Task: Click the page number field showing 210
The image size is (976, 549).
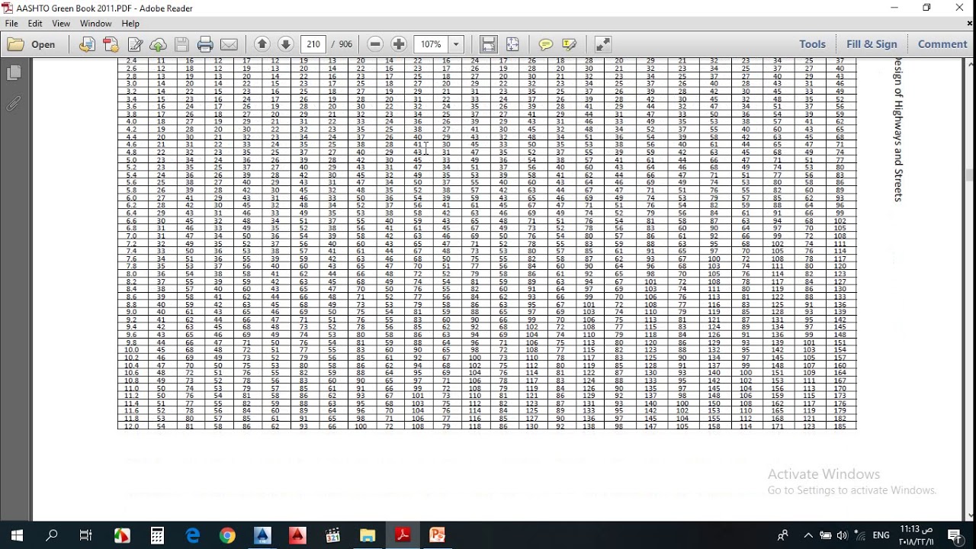Action: click(x=314, y=44)
